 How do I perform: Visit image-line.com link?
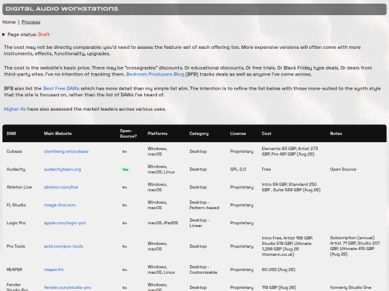tap(60, 205)
